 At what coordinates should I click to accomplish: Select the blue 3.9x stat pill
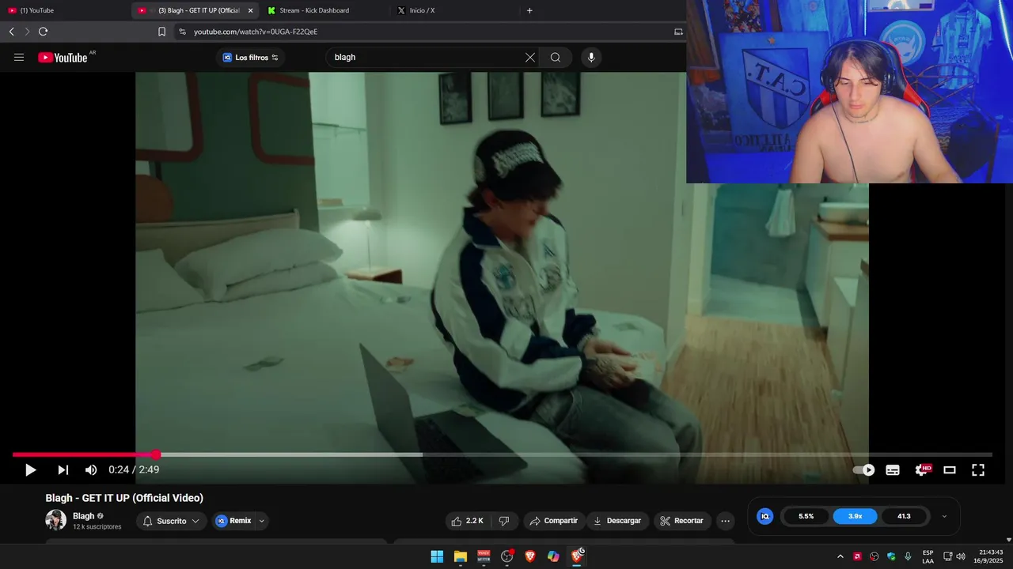pos(856,516)
